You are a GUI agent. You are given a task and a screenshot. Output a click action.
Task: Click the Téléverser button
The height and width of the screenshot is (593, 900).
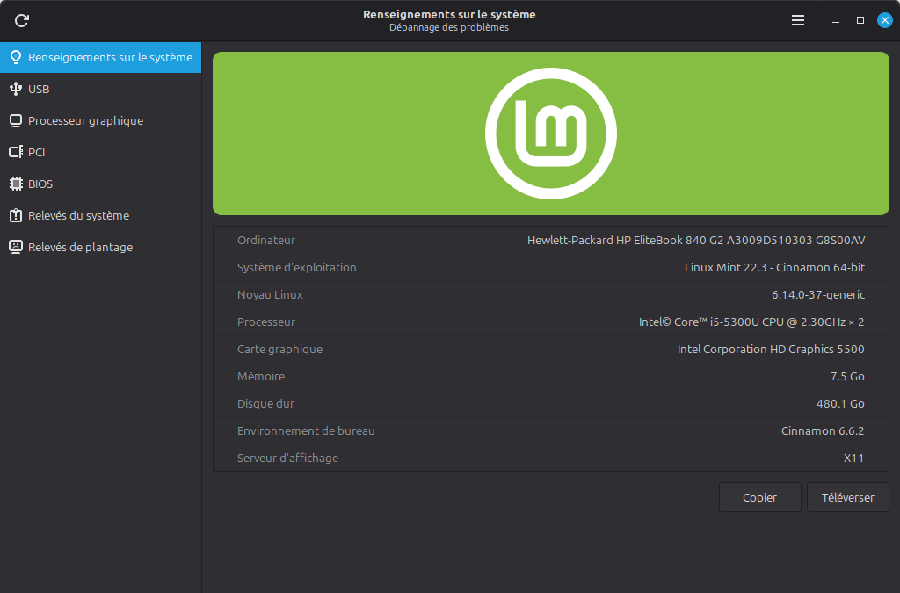tap(846, 497)
